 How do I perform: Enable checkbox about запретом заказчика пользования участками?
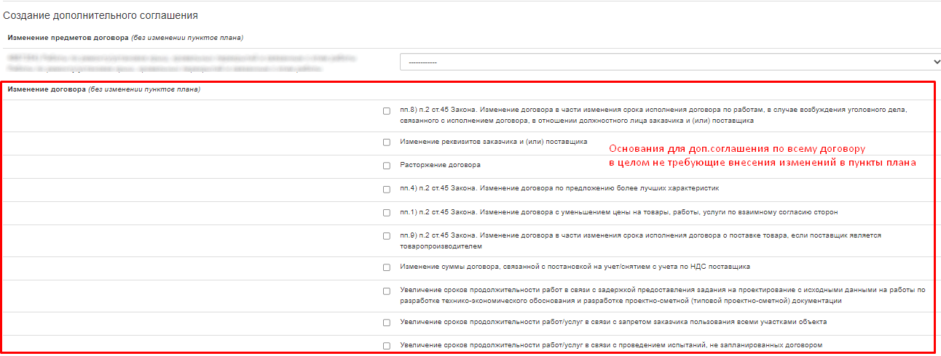tap(387, 322)
